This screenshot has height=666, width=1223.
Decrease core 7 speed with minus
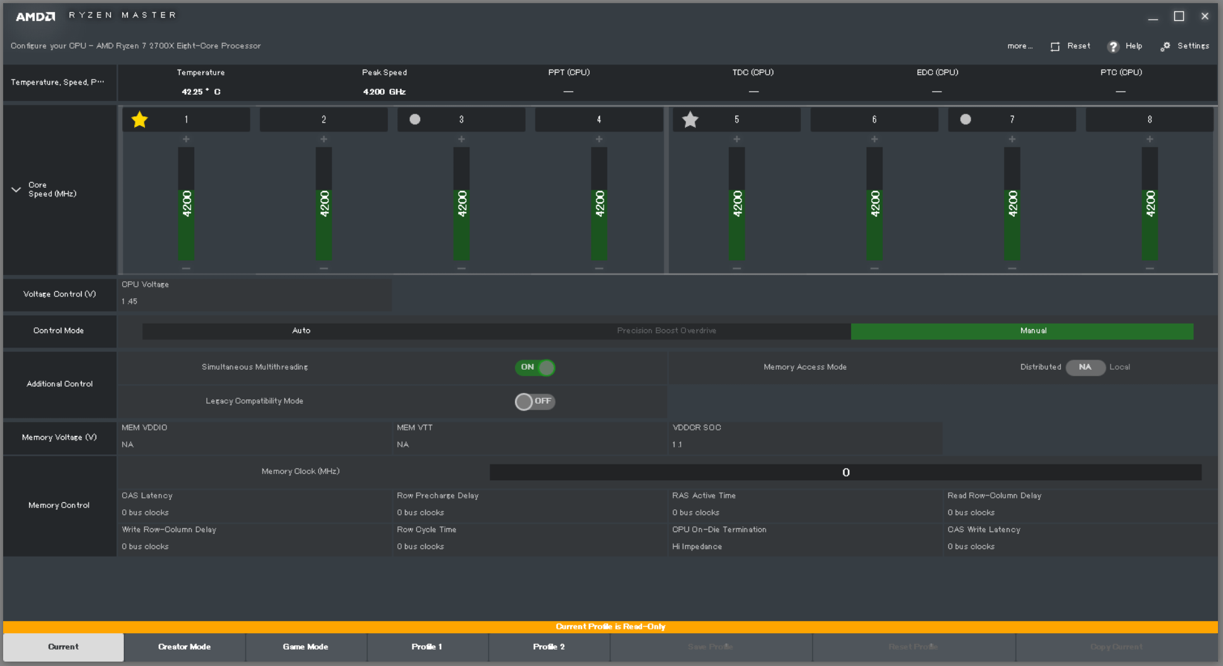click(1012, 269)
